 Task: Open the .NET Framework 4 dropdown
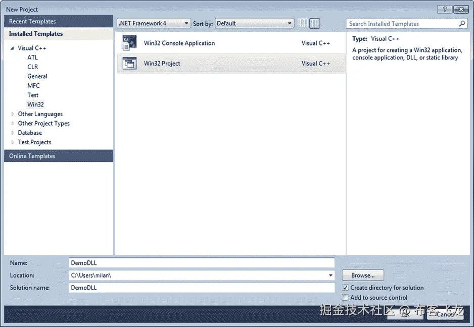coord(186,23)
